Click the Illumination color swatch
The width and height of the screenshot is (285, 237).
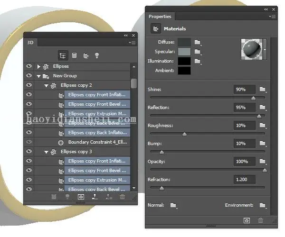pyautogui.click(x=184, y=61)
